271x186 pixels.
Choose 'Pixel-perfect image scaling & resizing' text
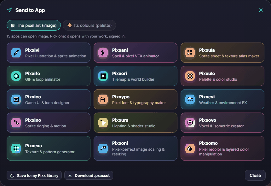click(138, 152)
